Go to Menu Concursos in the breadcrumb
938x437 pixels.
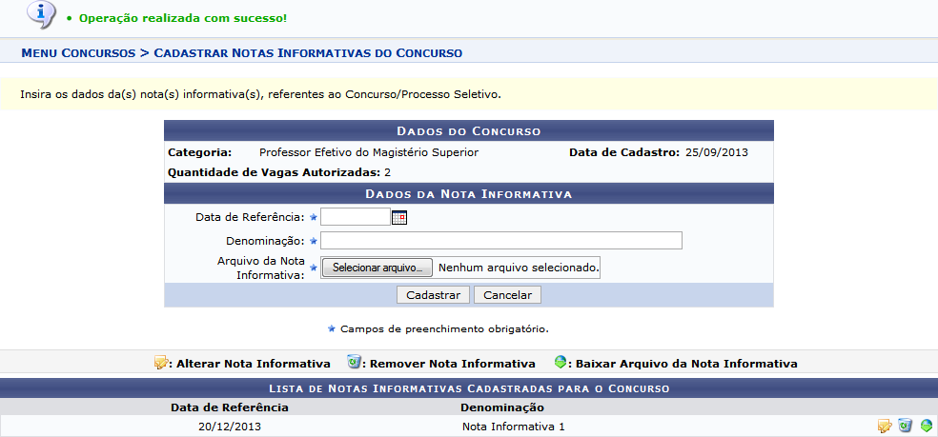tap(77, 52)
